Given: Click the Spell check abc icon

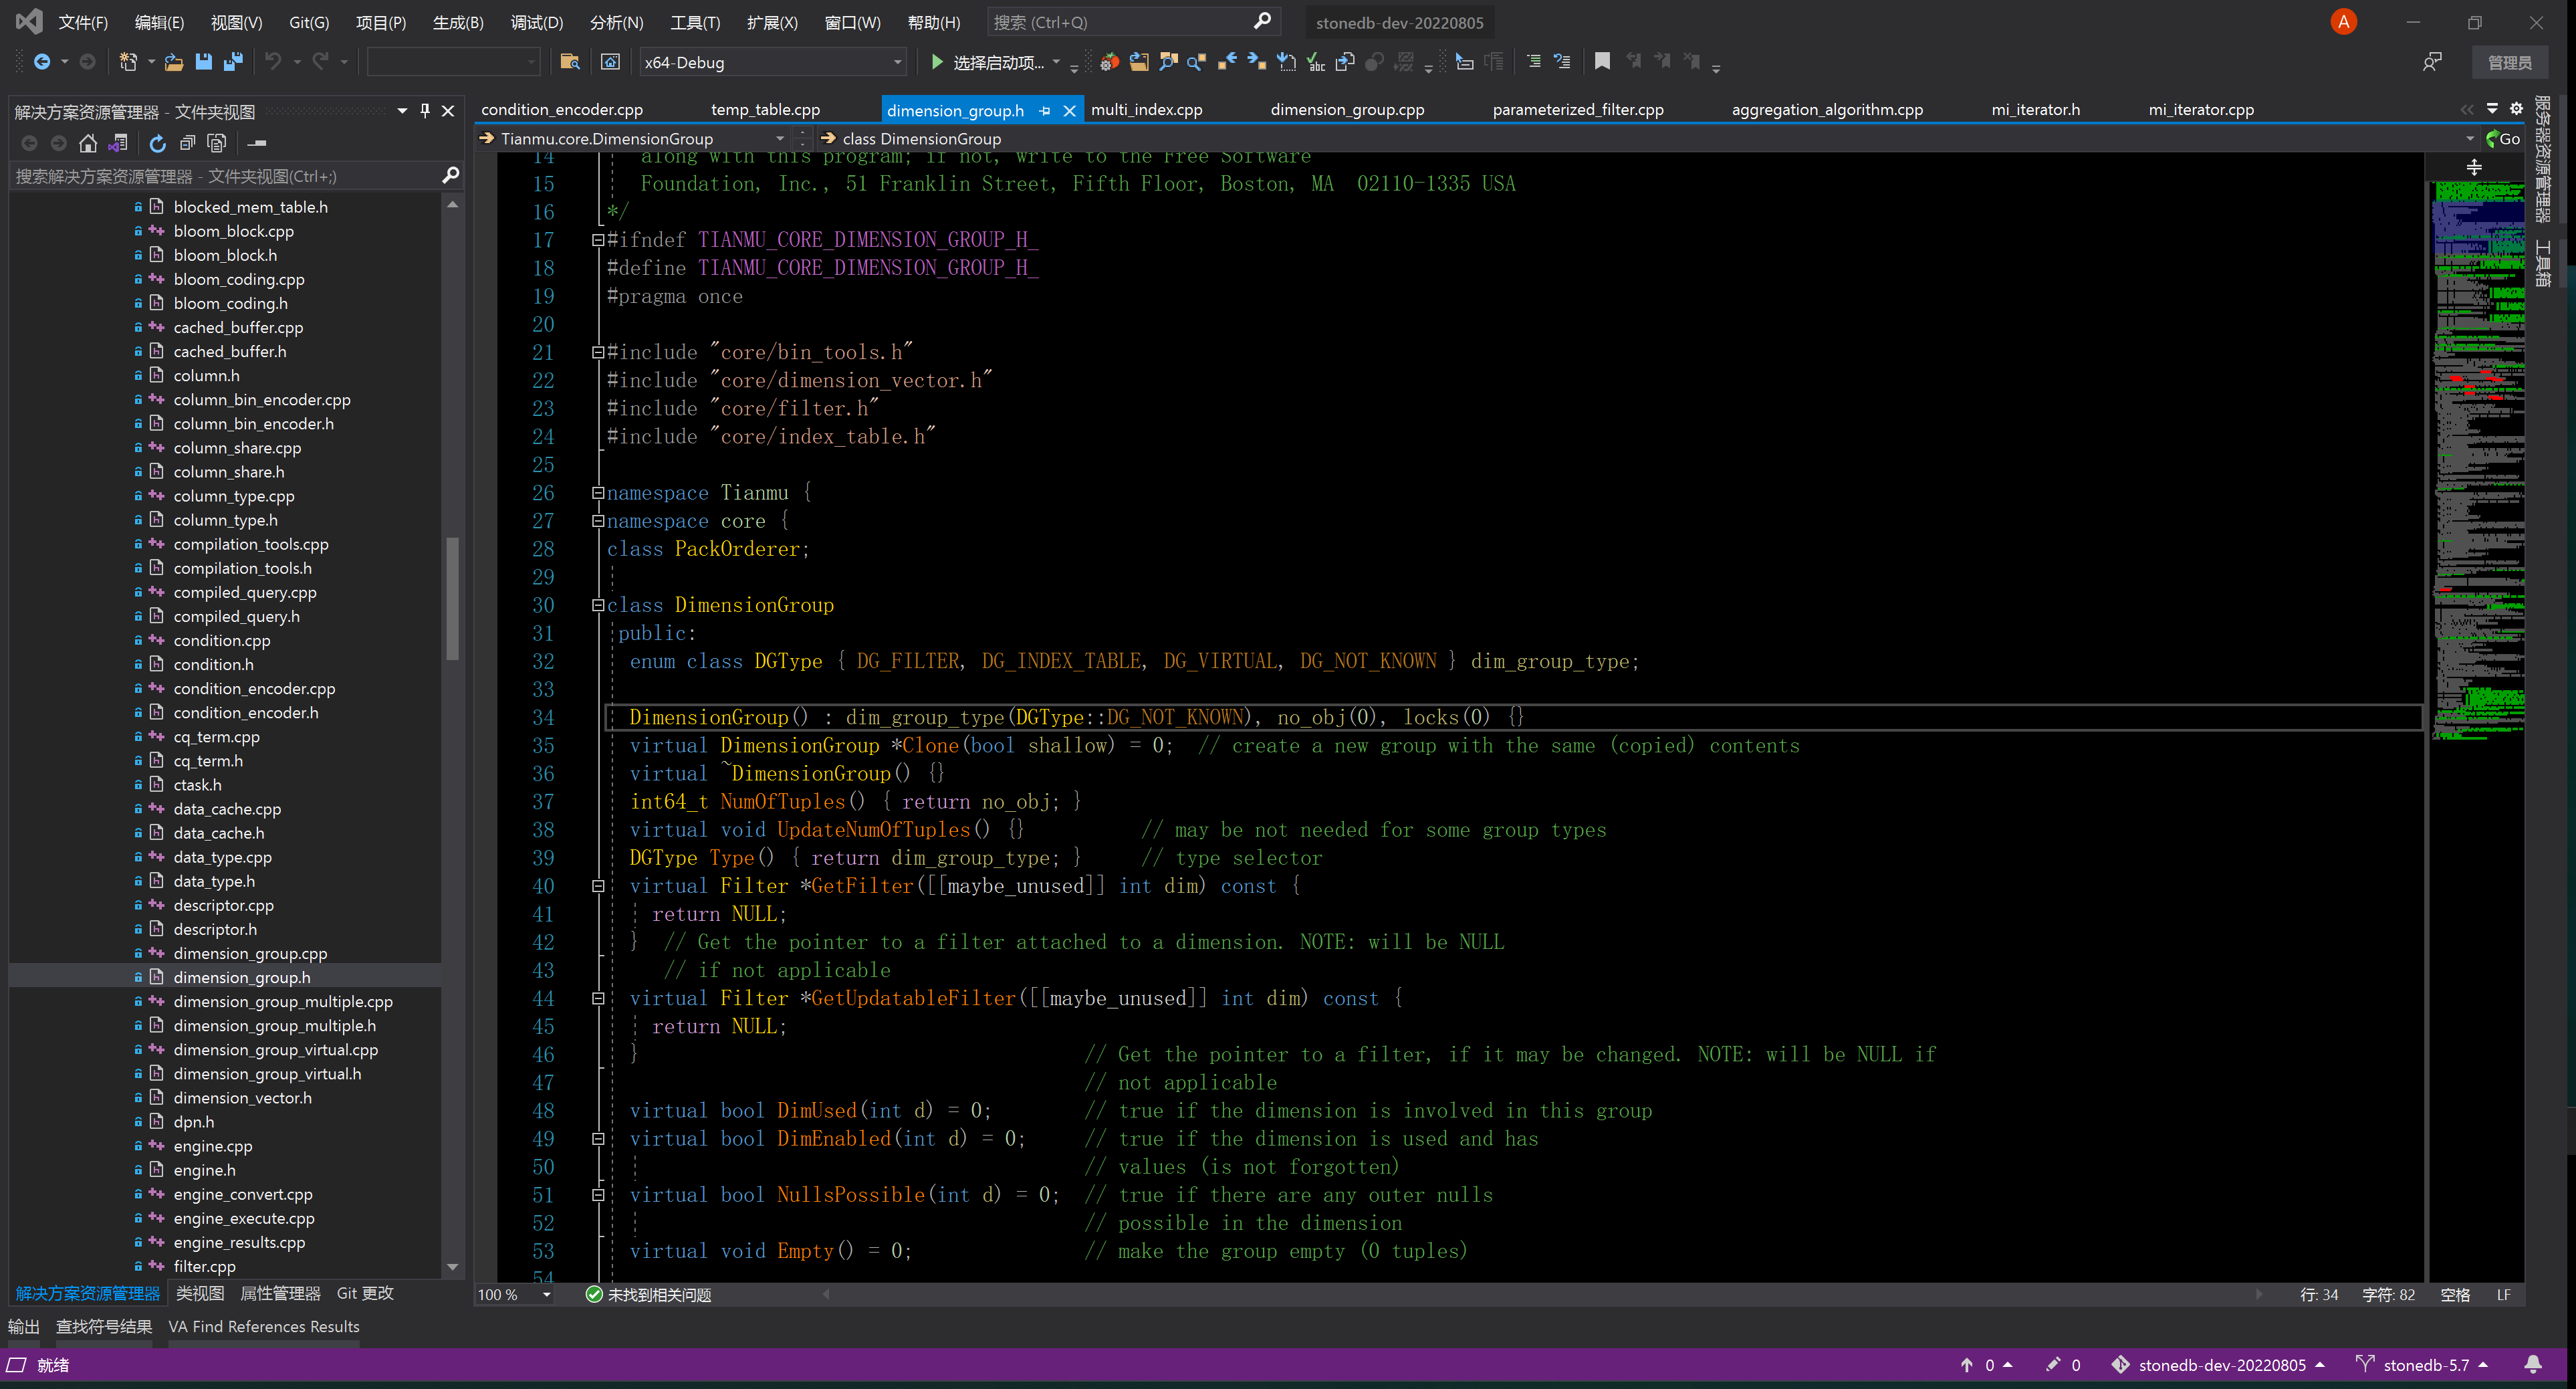Looking at the screenshot, I should (1316, 62).
